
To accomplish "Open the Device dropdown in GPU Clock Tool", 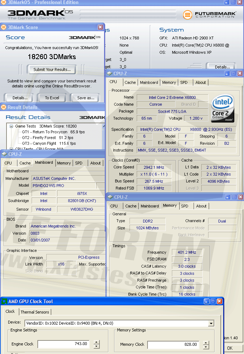I will point(211,323).
